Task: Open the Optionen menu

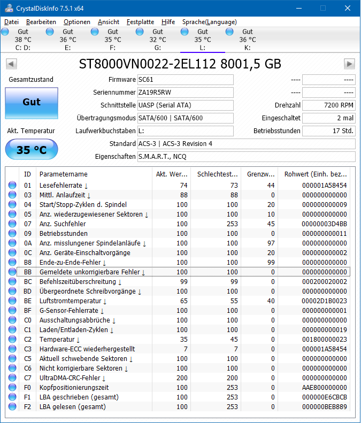Action: pyautogui.click(x=77, y=22)
